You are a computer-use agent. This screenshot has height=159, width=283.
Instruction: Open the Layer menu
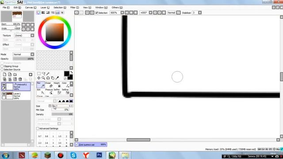coord(45,8)
